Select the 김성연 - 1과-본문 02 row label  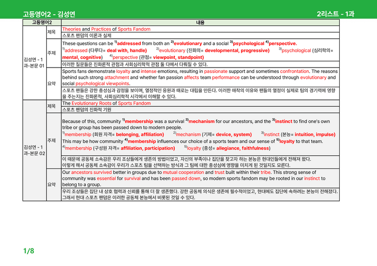[x=34, y=150]
